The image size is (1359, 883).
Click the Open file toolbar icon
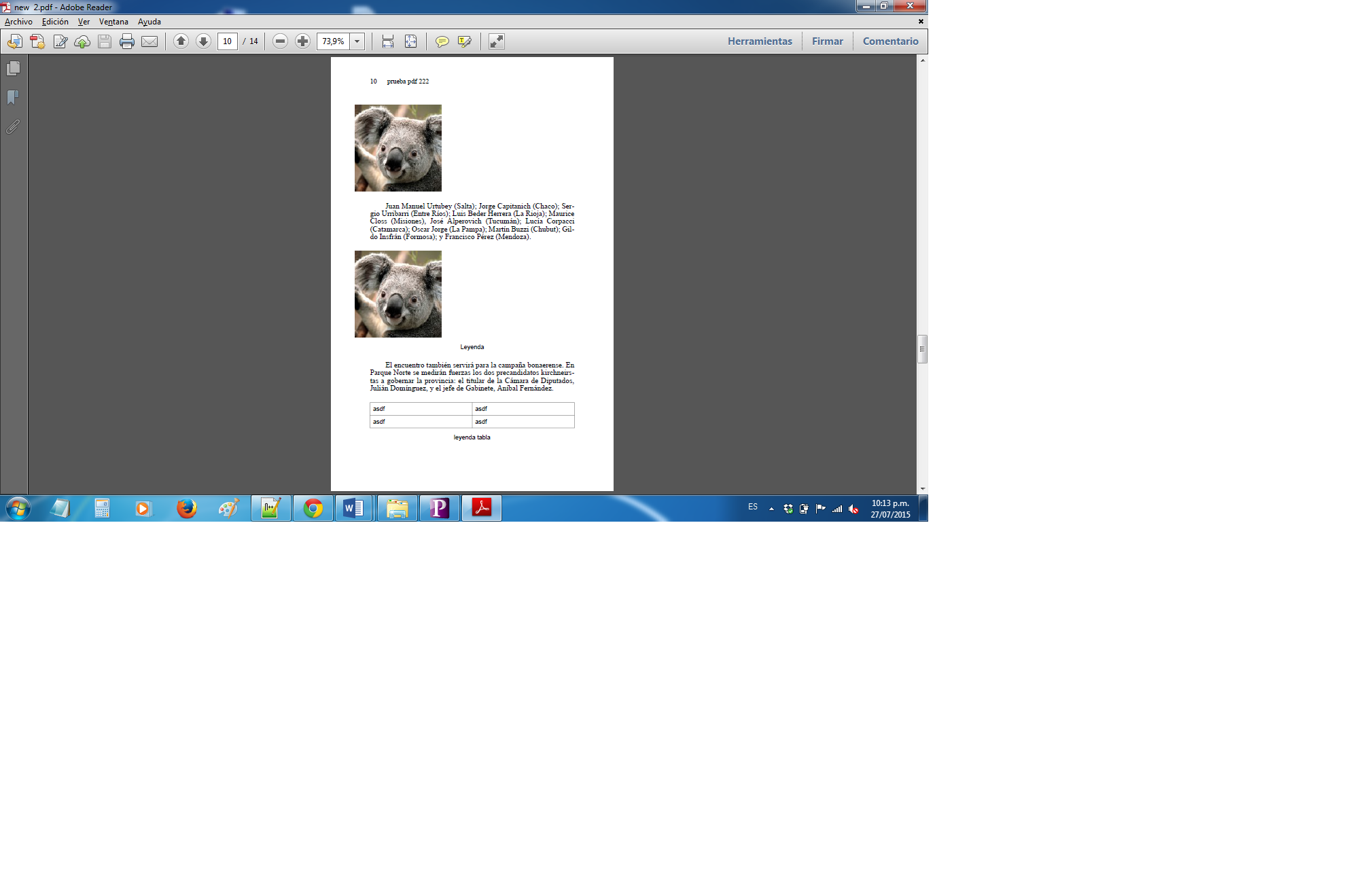pyautogui.click(x=14, y=41)
